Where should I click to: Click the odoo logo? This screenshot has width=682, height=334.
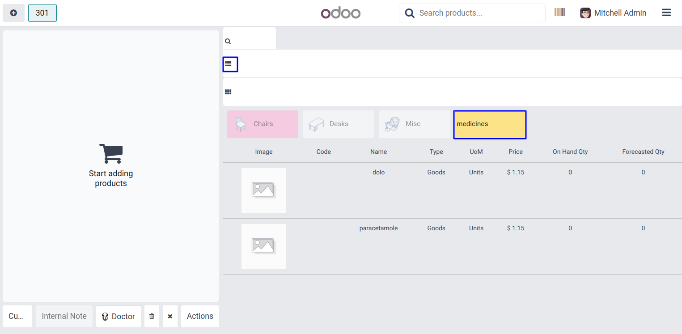(340, 13)
